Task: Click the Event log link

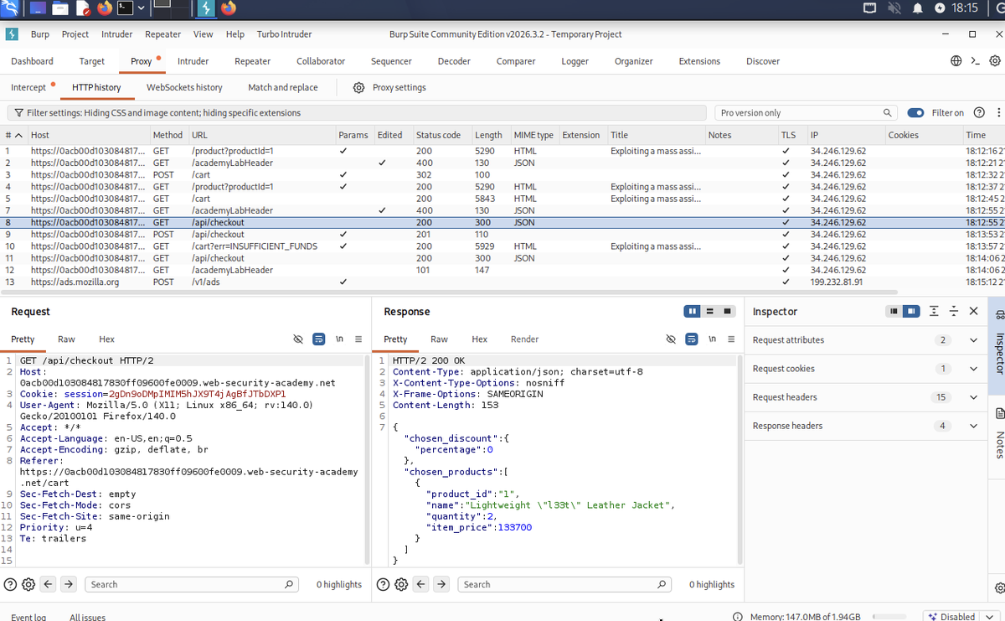Action: coord(28,617)
